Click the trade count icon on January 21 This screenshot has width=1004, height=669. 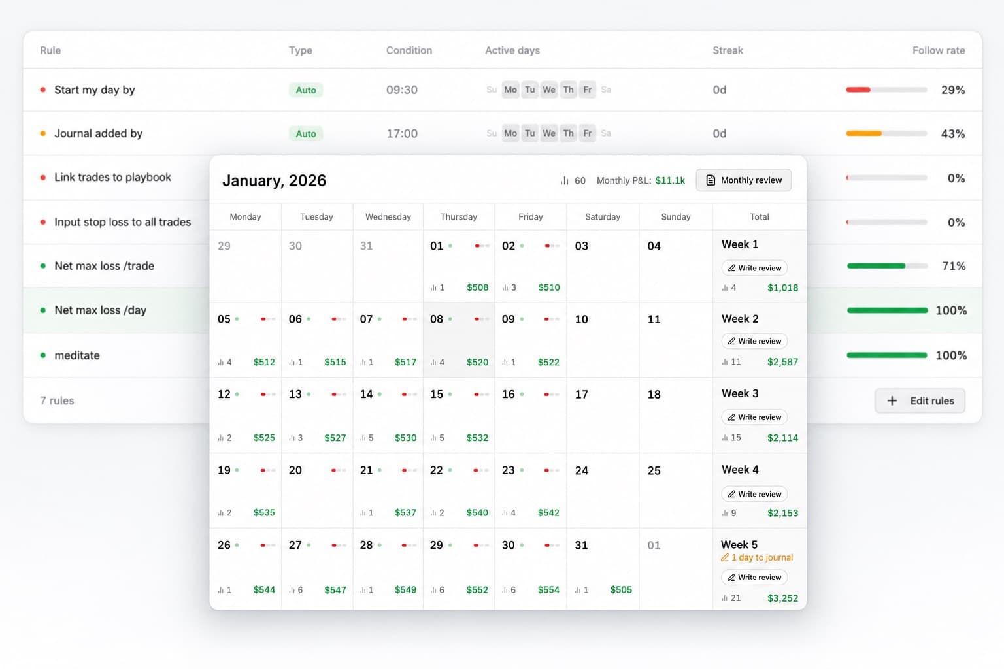tap(363, 513)
